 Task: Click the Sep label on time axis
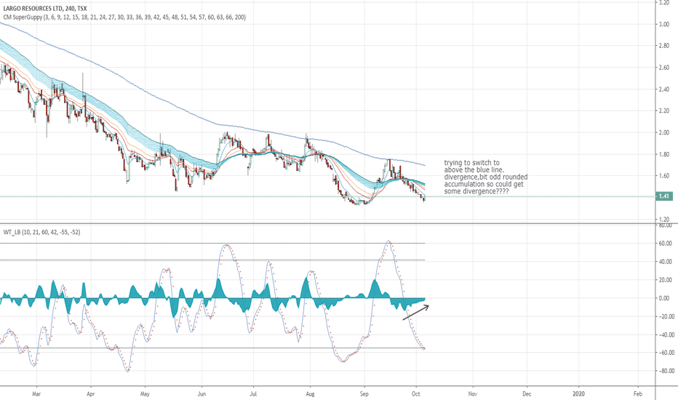point(364,394)
